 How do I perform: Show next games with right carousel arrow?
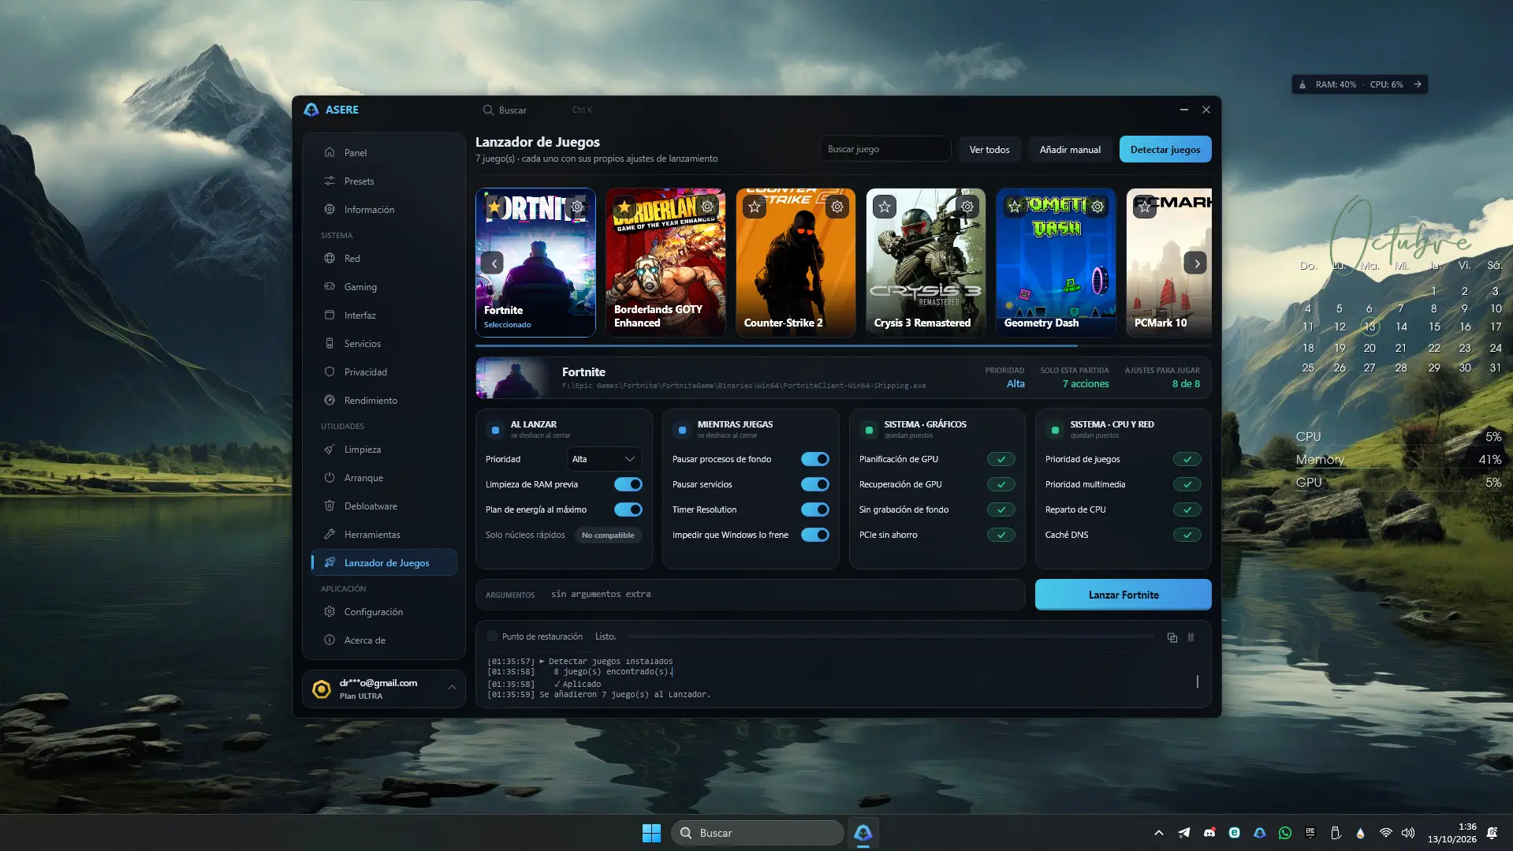coord(1196,263)
